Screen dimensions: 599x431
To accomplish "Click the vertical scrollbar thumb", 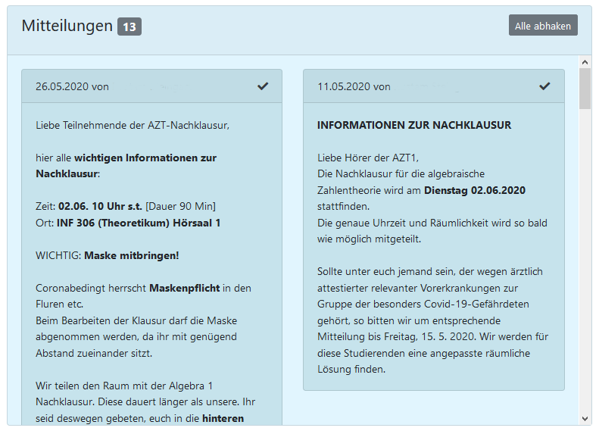I will coord(585,89).
